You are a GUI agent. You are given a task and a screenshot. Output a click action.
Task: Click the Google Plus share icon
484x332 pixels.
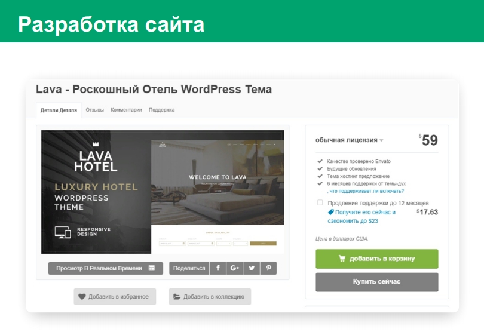[x=234, y=268]
